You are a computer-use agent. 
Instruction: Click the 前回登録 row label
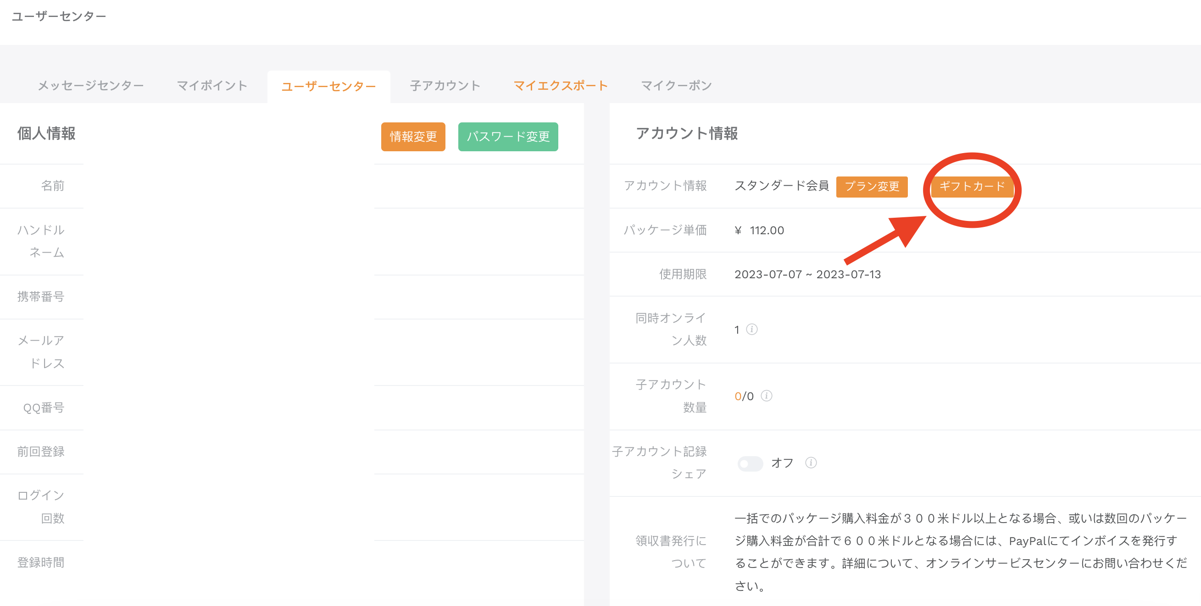[41, 452]
